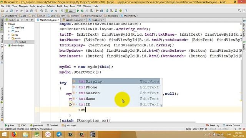Click the Navigate Forward arrow icon
Viewport: 246px width, 138px height.
click(56, 11)
